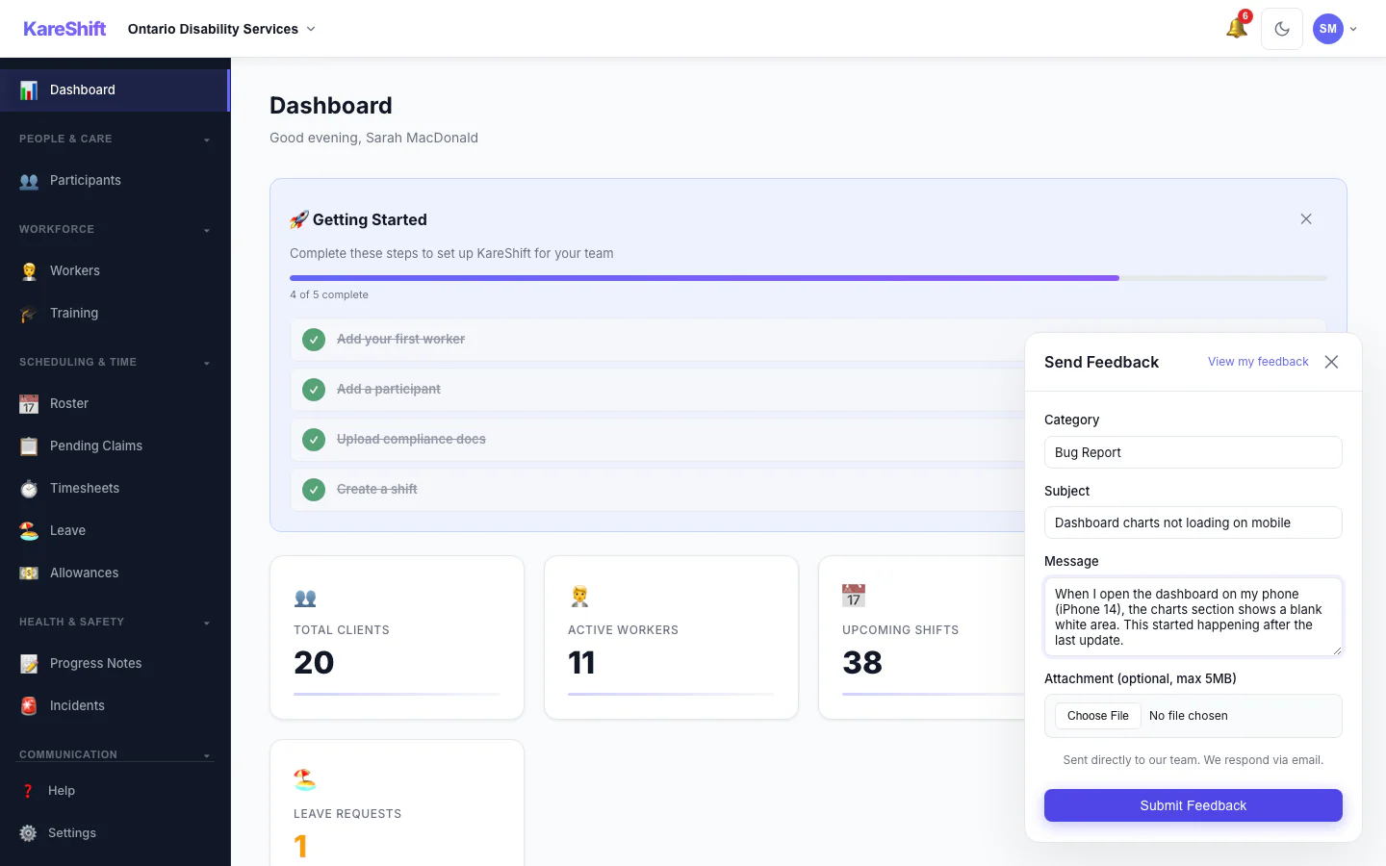This screenshot has width=1386, height=866.
Task: Open the Active Workers card
Action: pos(671,637)
